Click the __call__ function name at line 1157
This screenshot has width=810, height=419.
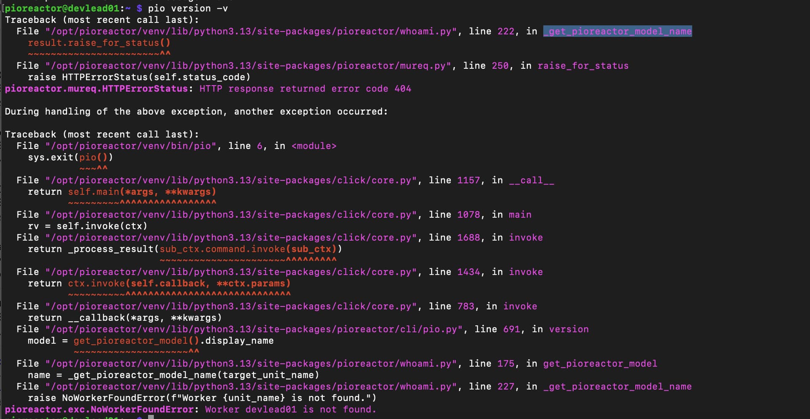tap(531, 180)
